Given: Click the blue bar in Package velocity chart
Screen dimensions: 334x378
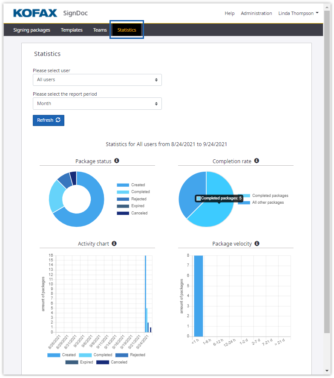Looking at the screenshot, I should tap(198, 296).
